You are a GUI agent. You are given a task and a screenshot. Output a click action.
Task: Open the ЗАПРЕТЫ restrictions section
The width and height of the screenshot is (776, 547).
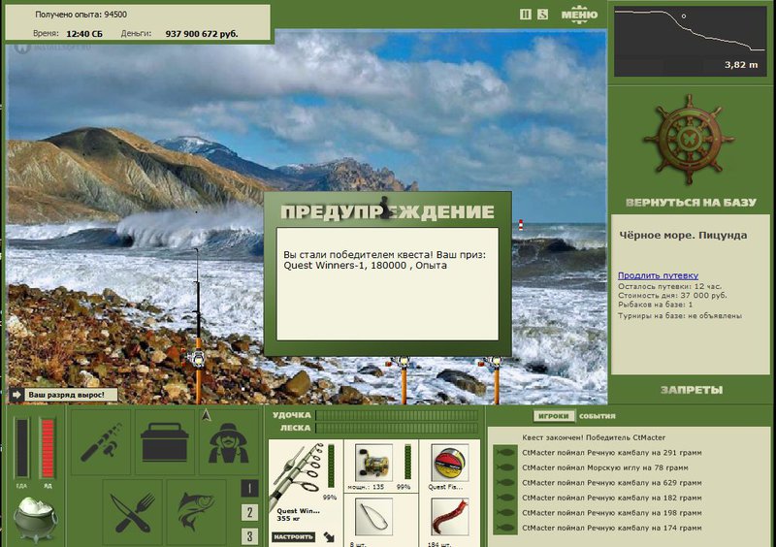pos(692,390)
